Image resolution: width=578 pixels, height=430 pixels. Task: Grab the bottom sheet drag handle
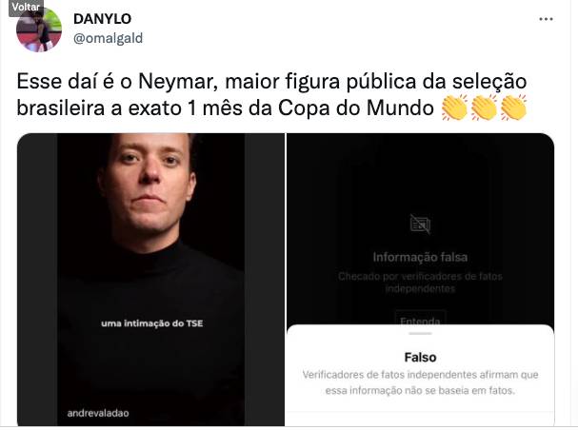coord(420,334)
